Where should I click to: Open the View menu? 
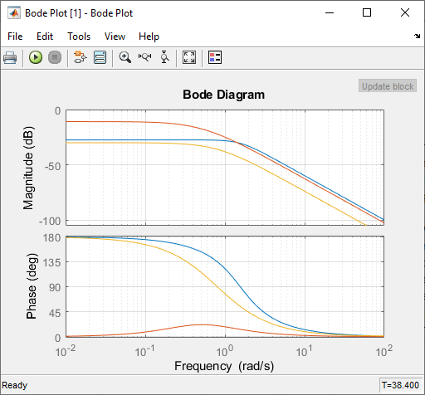pos(115,37)
